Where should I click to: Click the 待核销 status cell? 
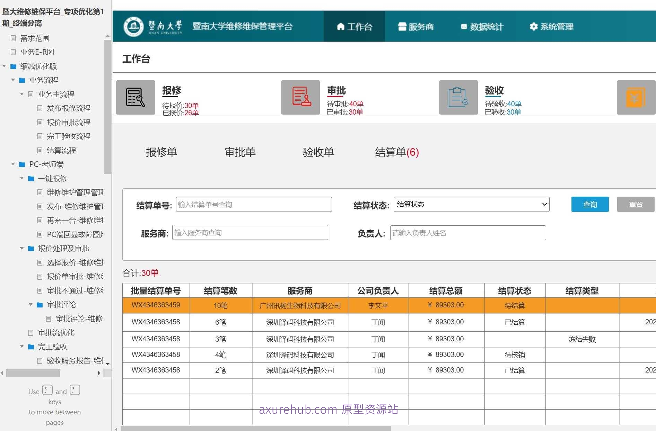pos(515,354)
